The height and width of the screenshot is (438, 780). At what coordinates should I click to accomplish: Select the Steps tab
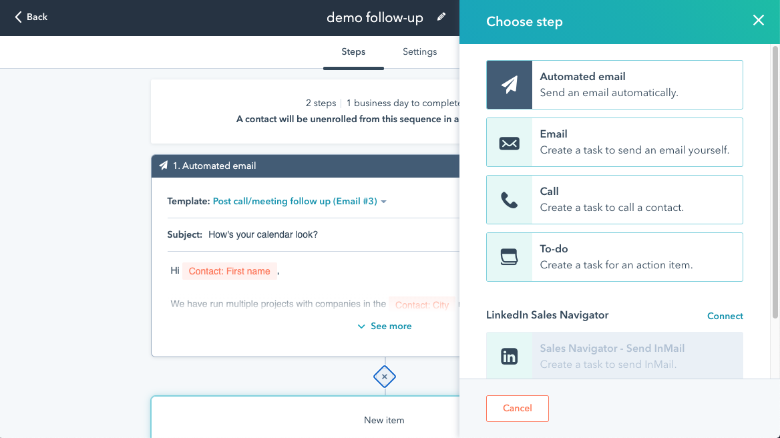[x=353, y=51]
